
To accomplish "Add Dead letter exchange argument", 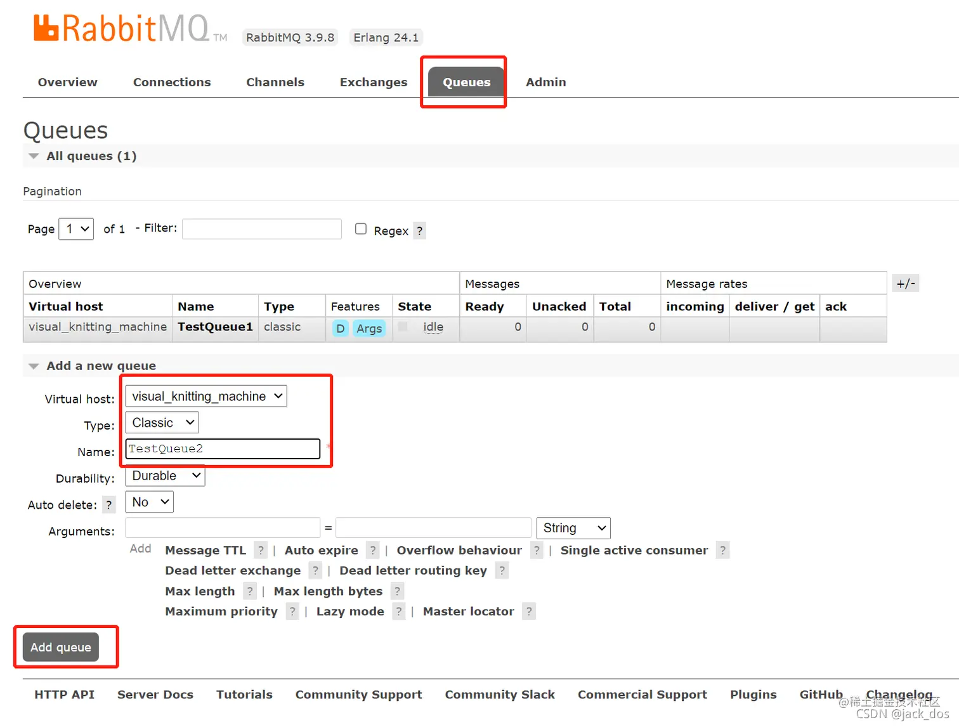I will pyautogui.click(x=233, y=571).
